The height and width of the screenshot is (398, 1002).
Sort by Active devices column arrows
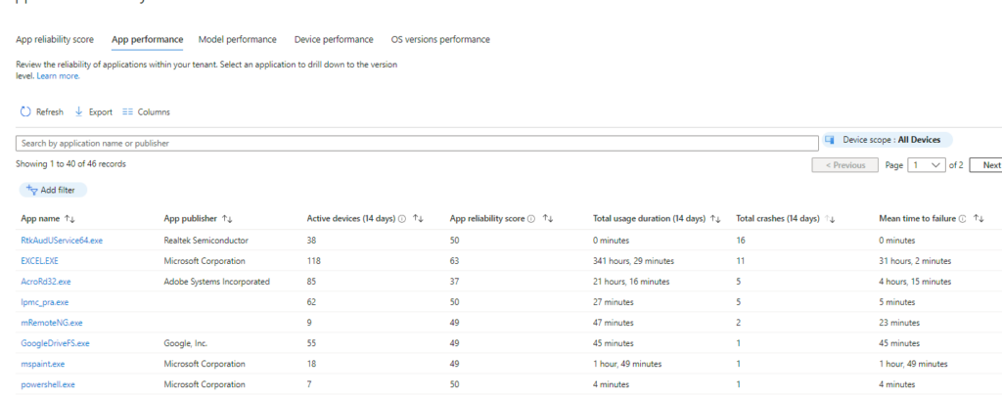(418, 219)
